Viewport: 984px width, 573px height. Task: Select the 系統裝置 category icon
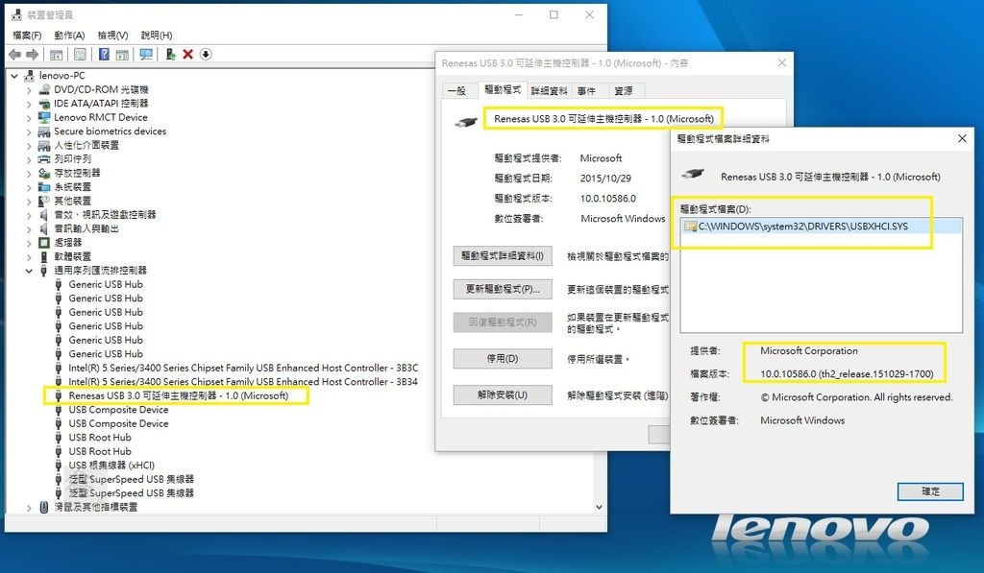click(x=44, y=187)
